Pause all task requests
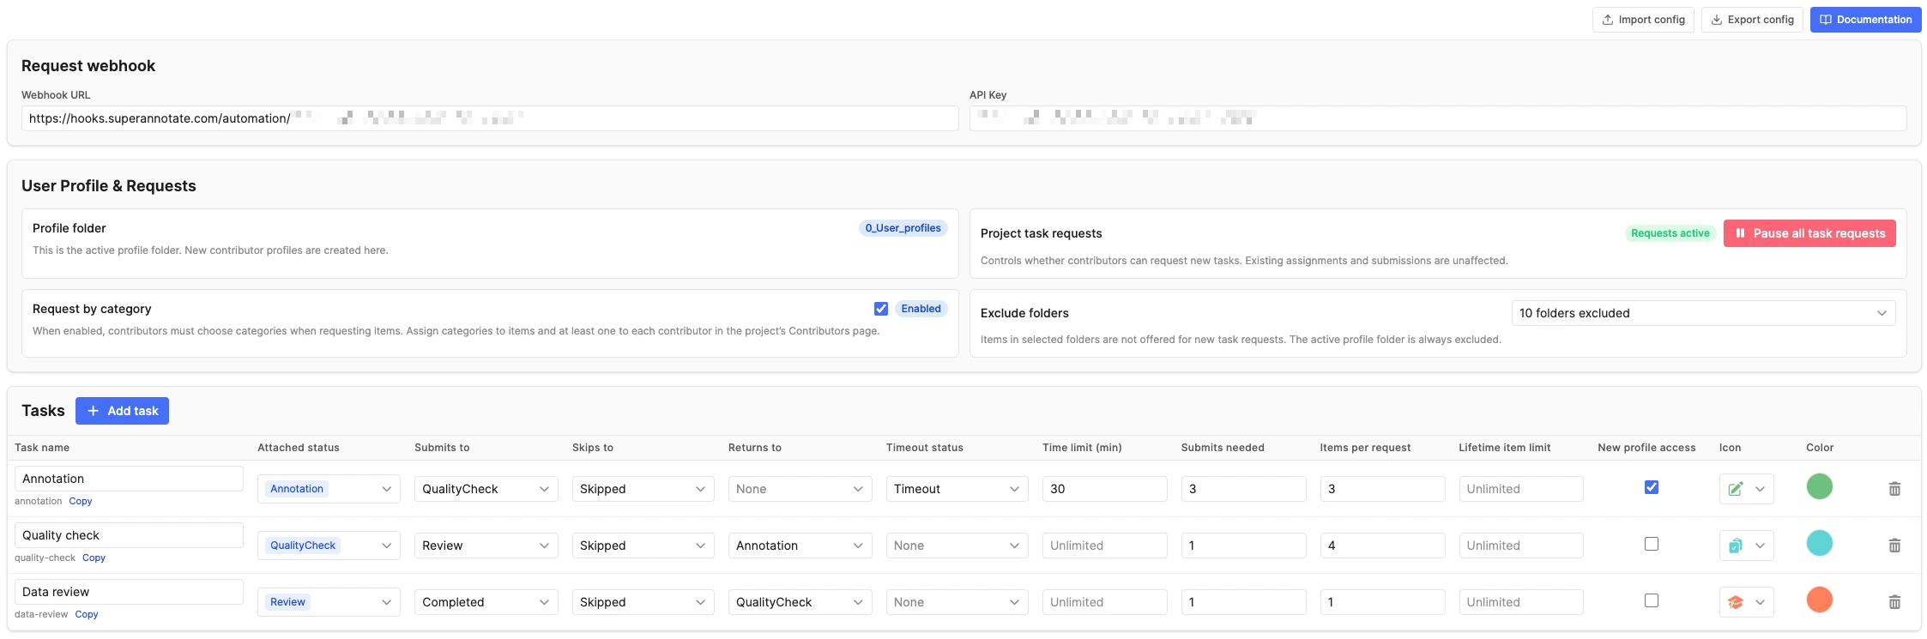The height and width of the screenshot is (639, 1927). (1809, 233)
